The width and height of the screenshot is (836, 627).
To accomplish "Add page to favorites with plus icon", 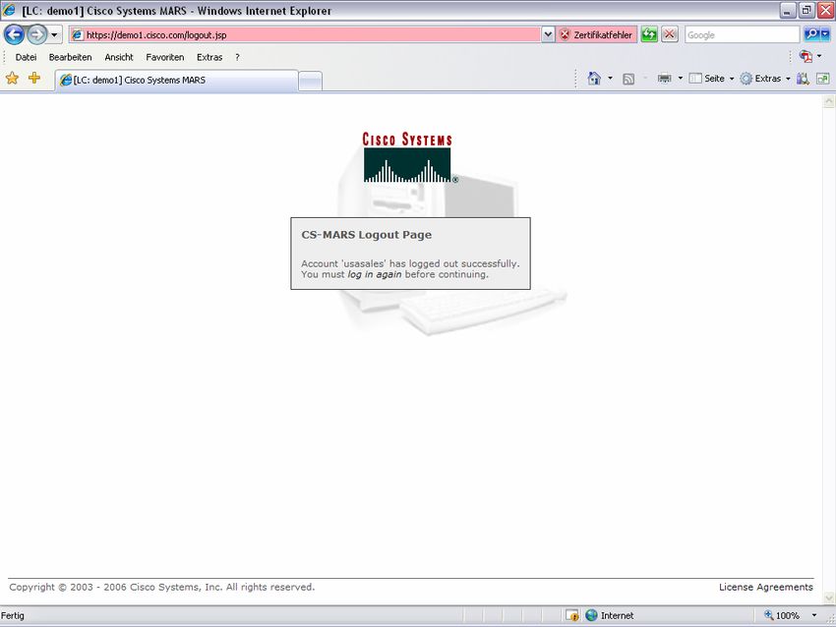I will (34, 79).
